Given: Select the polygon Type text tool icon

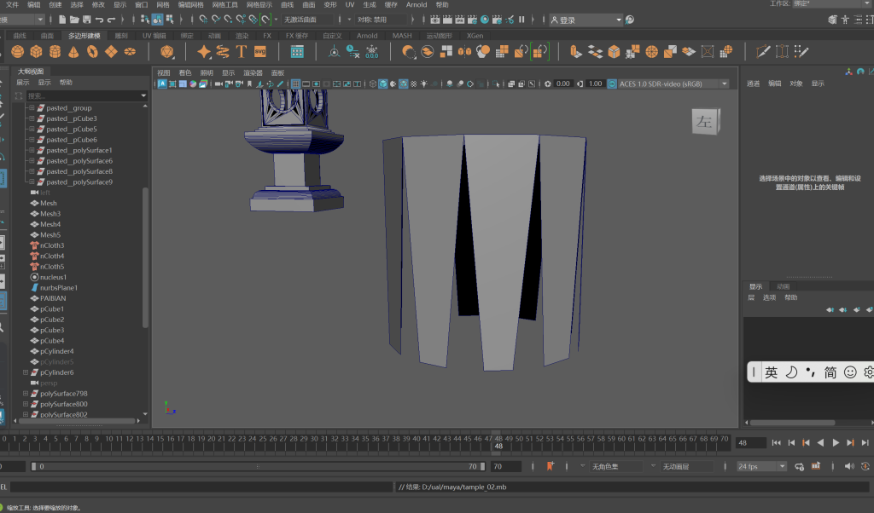Looking at the screenshot, I should tap(241, 52).
